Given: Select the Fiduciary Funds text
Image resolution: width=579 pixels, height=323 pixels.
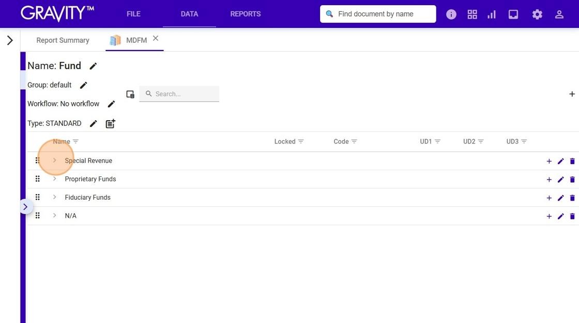Looking at the screenshot, I should (x=87, y=198).
